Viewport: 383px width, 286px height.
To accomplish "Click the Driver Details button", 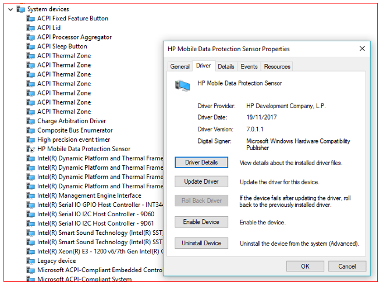I will (201, 163).
